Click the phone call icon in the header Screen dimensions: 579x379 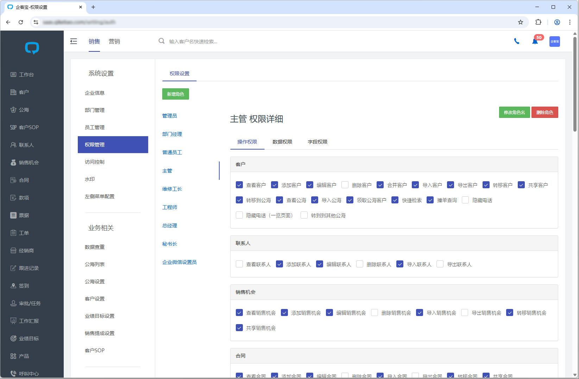(516, 42)
